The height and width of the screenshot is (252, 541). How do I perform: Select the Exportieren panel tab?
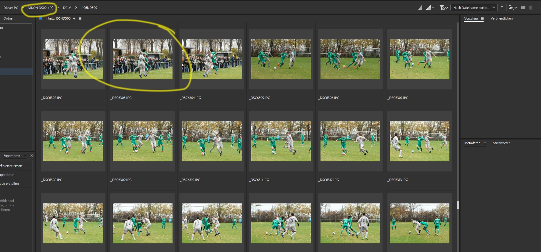12,156
